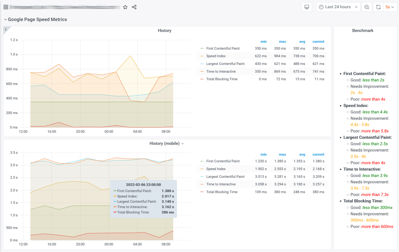Zoom out the time range

point(367,7)
